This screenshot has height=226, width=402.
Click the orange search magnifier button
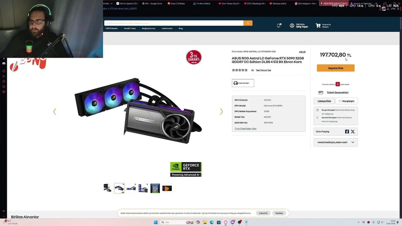click(x=248, y=23)
